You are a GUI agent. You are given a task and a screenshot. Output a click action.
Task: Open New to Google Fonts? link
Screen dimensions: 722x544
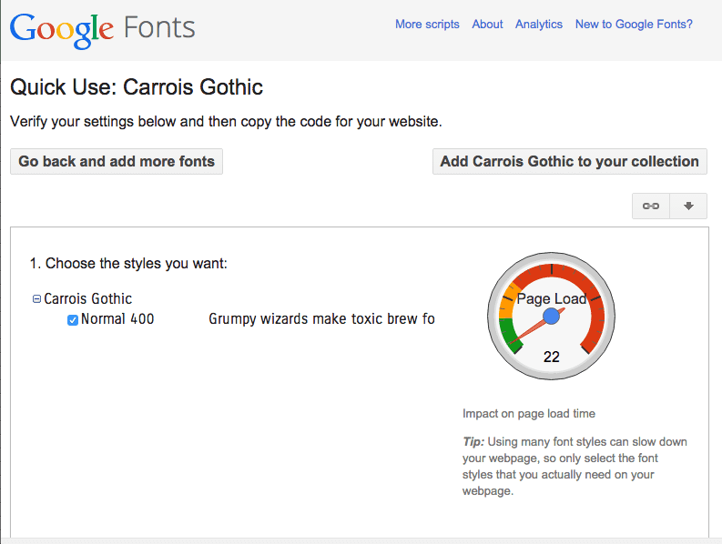634,24
